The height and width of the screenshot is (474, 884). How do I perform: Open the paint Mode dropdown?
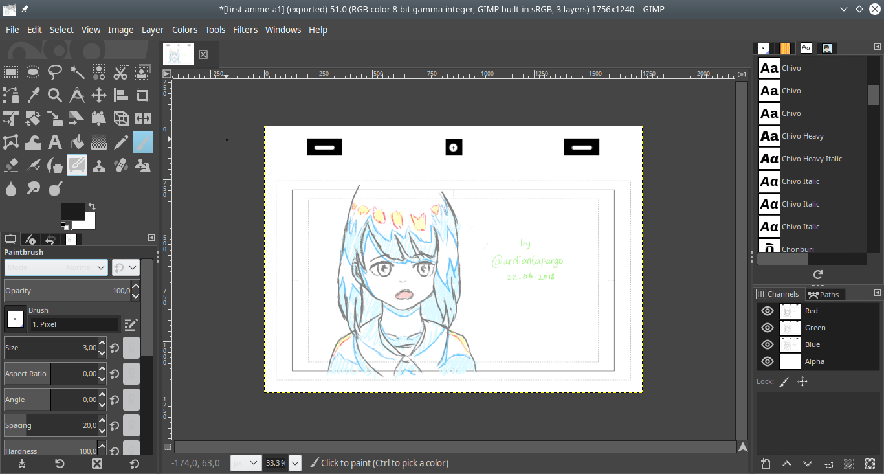tap(56, 267)
